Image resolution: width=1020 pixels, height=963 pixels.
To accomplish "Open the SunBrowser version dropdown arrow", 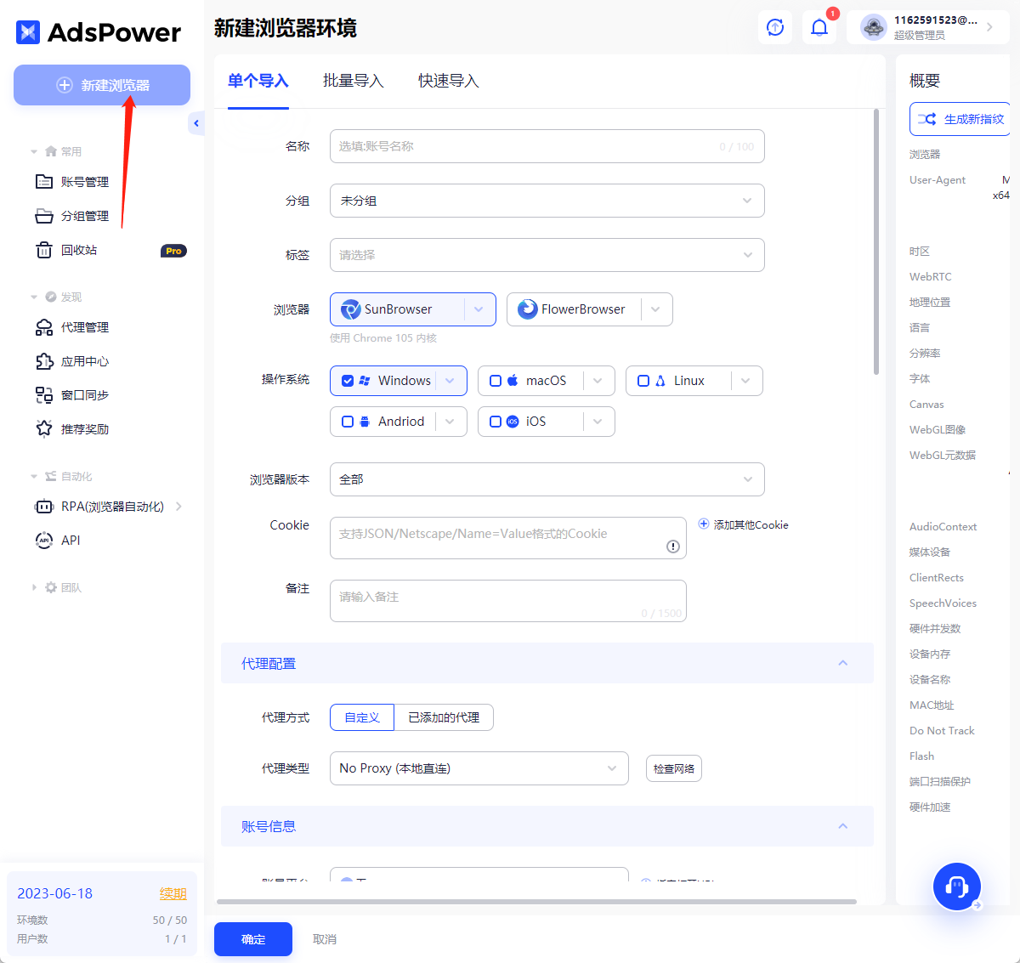I will (479, 309).
